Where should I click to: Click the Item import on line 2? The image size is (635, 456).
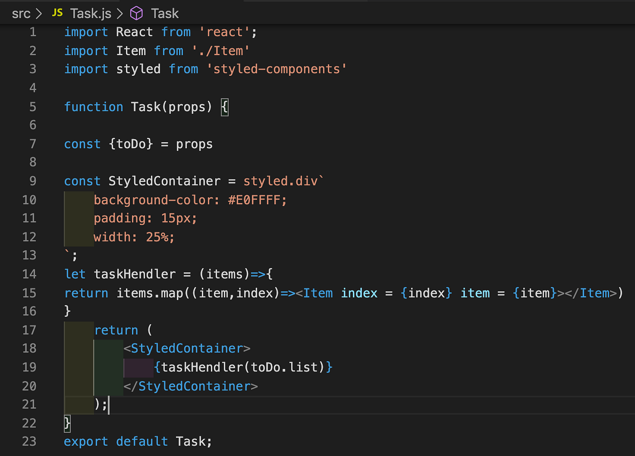131,50
